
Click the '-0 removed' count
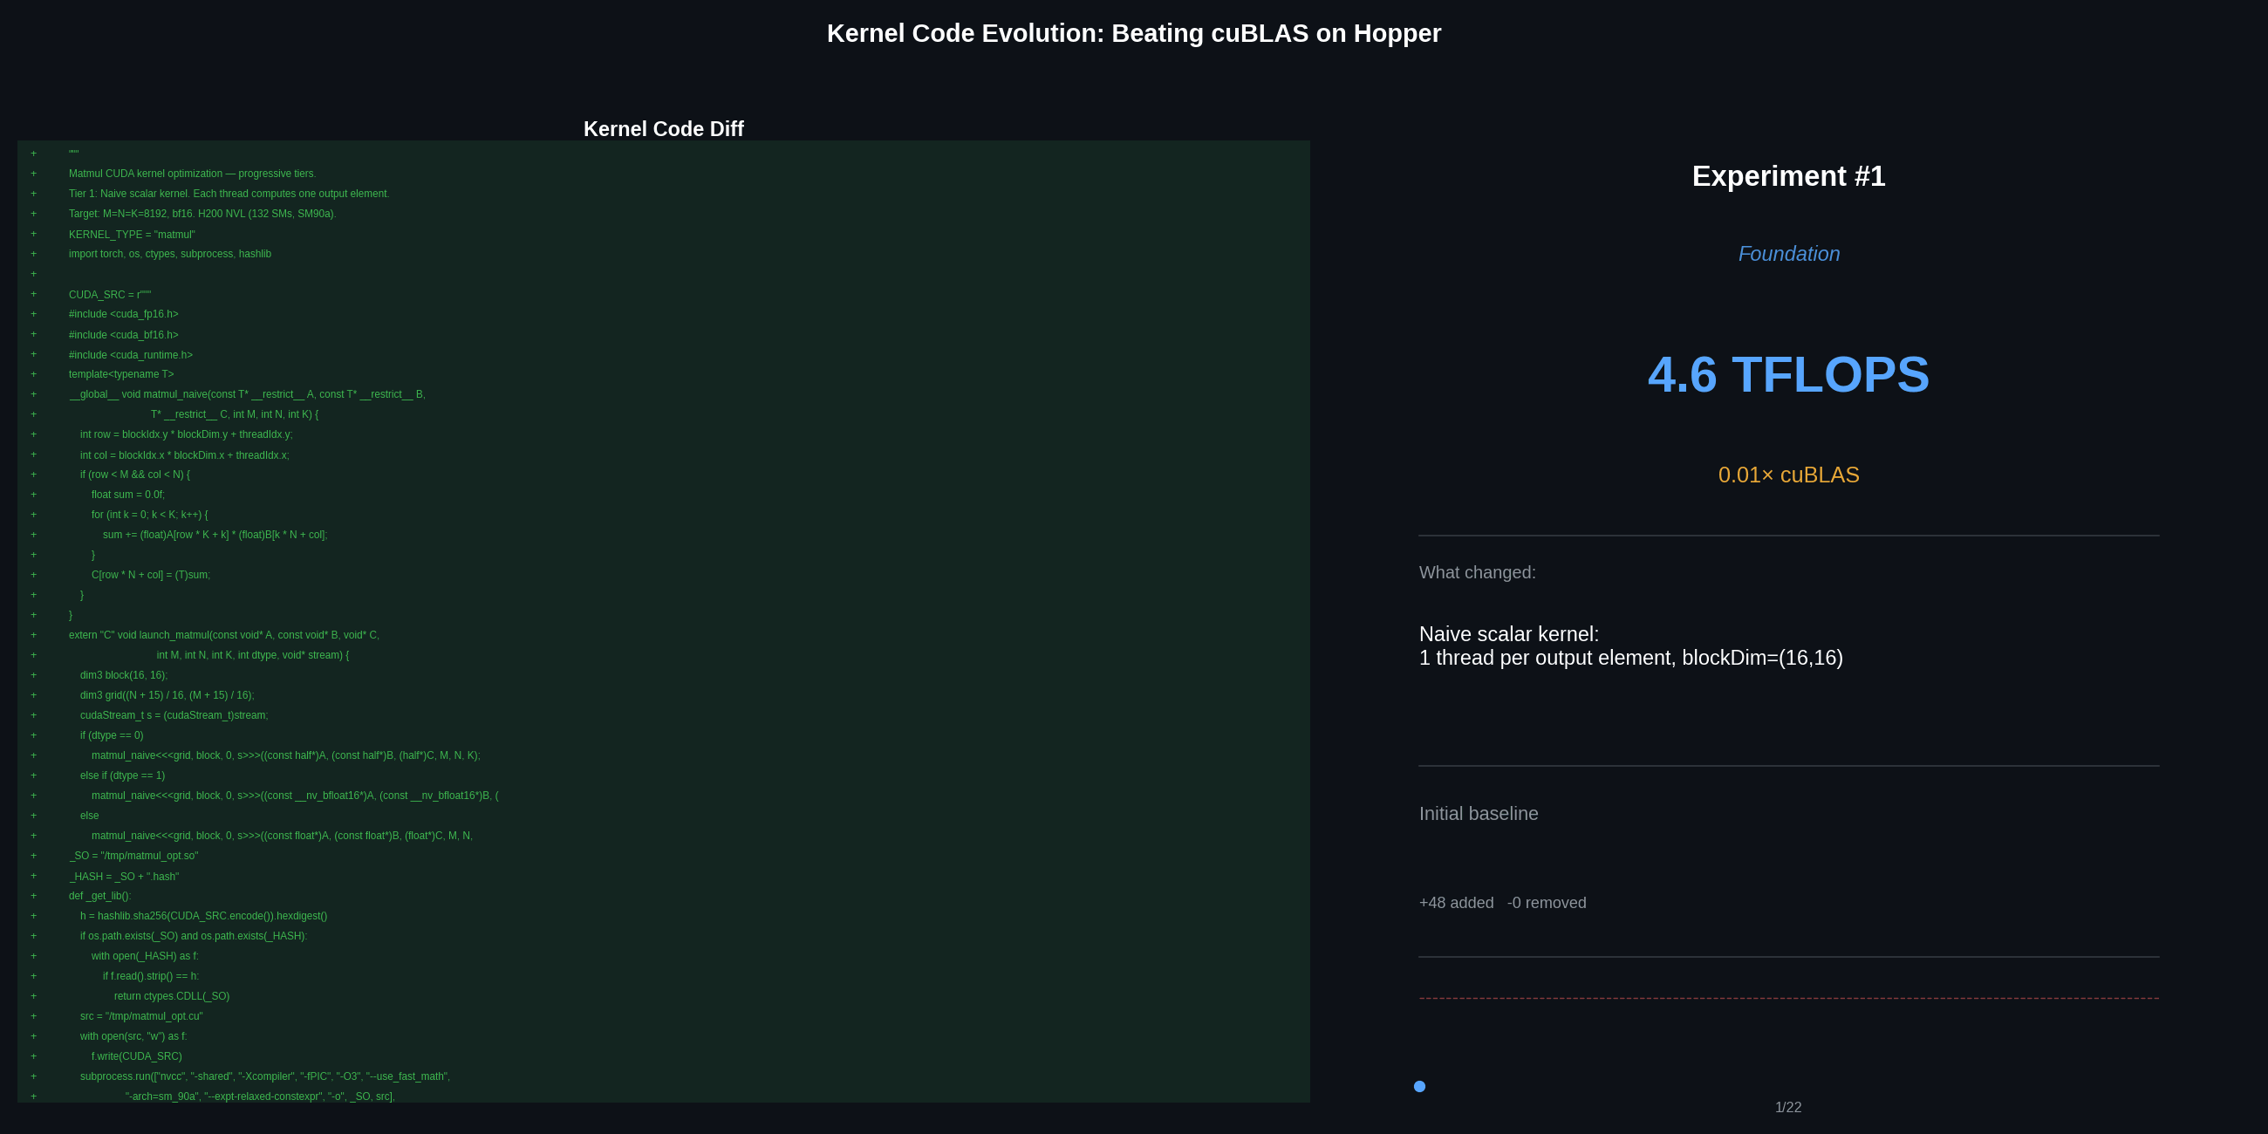click(x=1547, y=904)
